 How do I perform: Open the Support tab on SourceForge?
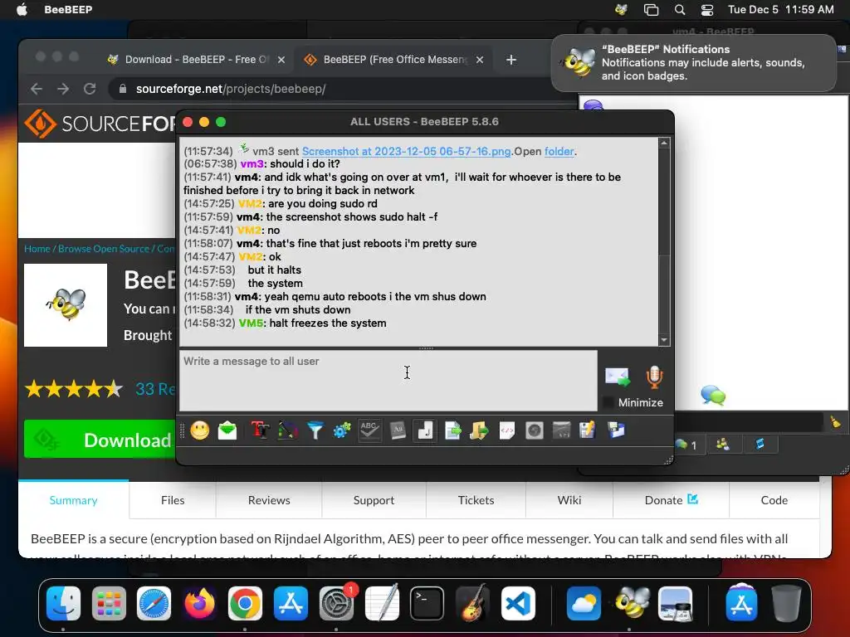point(374,500)
